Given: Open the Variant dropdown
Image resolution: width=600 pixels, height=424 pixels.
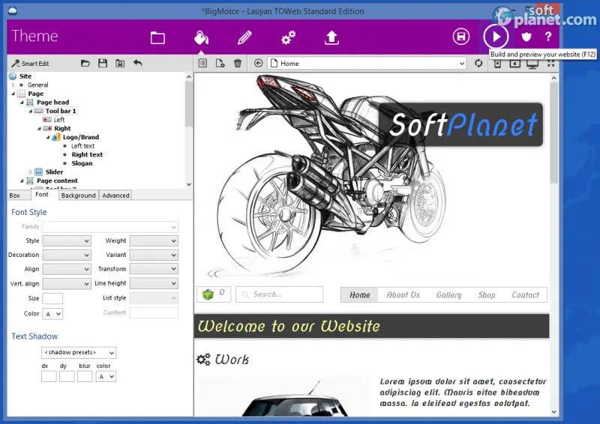Looking at the screenshot, I should click(x=154, y=255).
